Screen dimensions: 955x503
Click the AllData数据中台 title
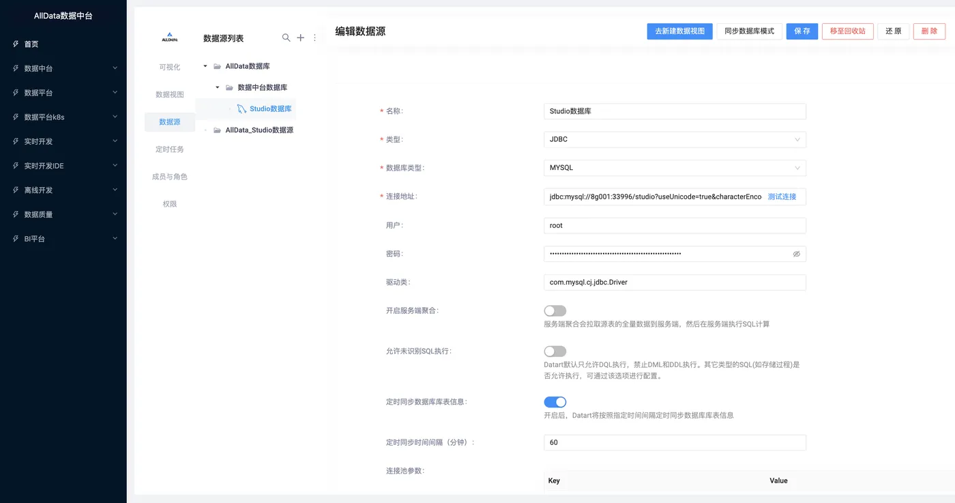pos(63,16)
